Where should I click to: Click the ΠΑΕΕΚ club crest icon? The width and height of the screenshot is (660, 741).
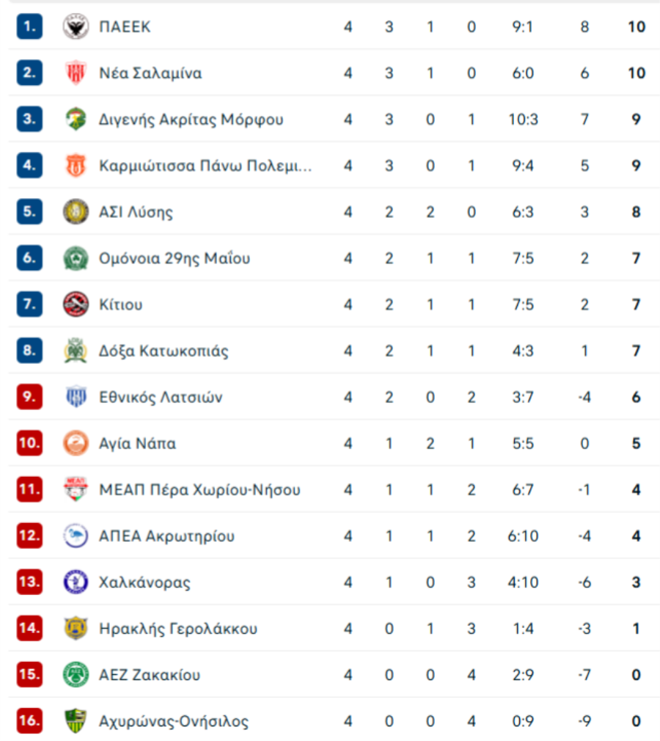tap(76, 27)
